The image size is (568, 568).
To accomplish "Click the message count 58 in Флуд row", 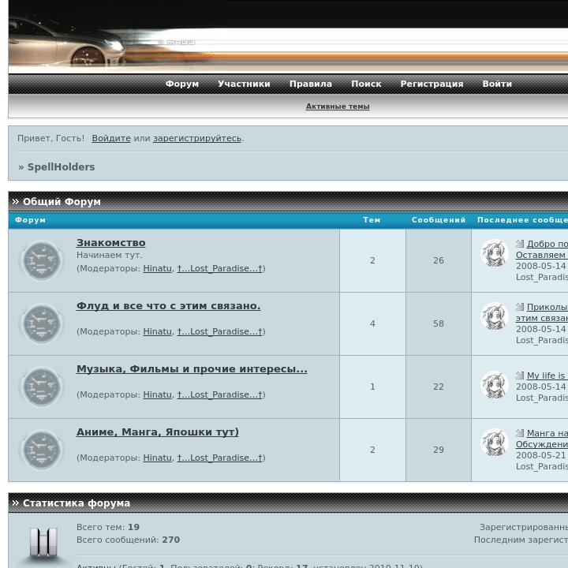I will [439, 323].
